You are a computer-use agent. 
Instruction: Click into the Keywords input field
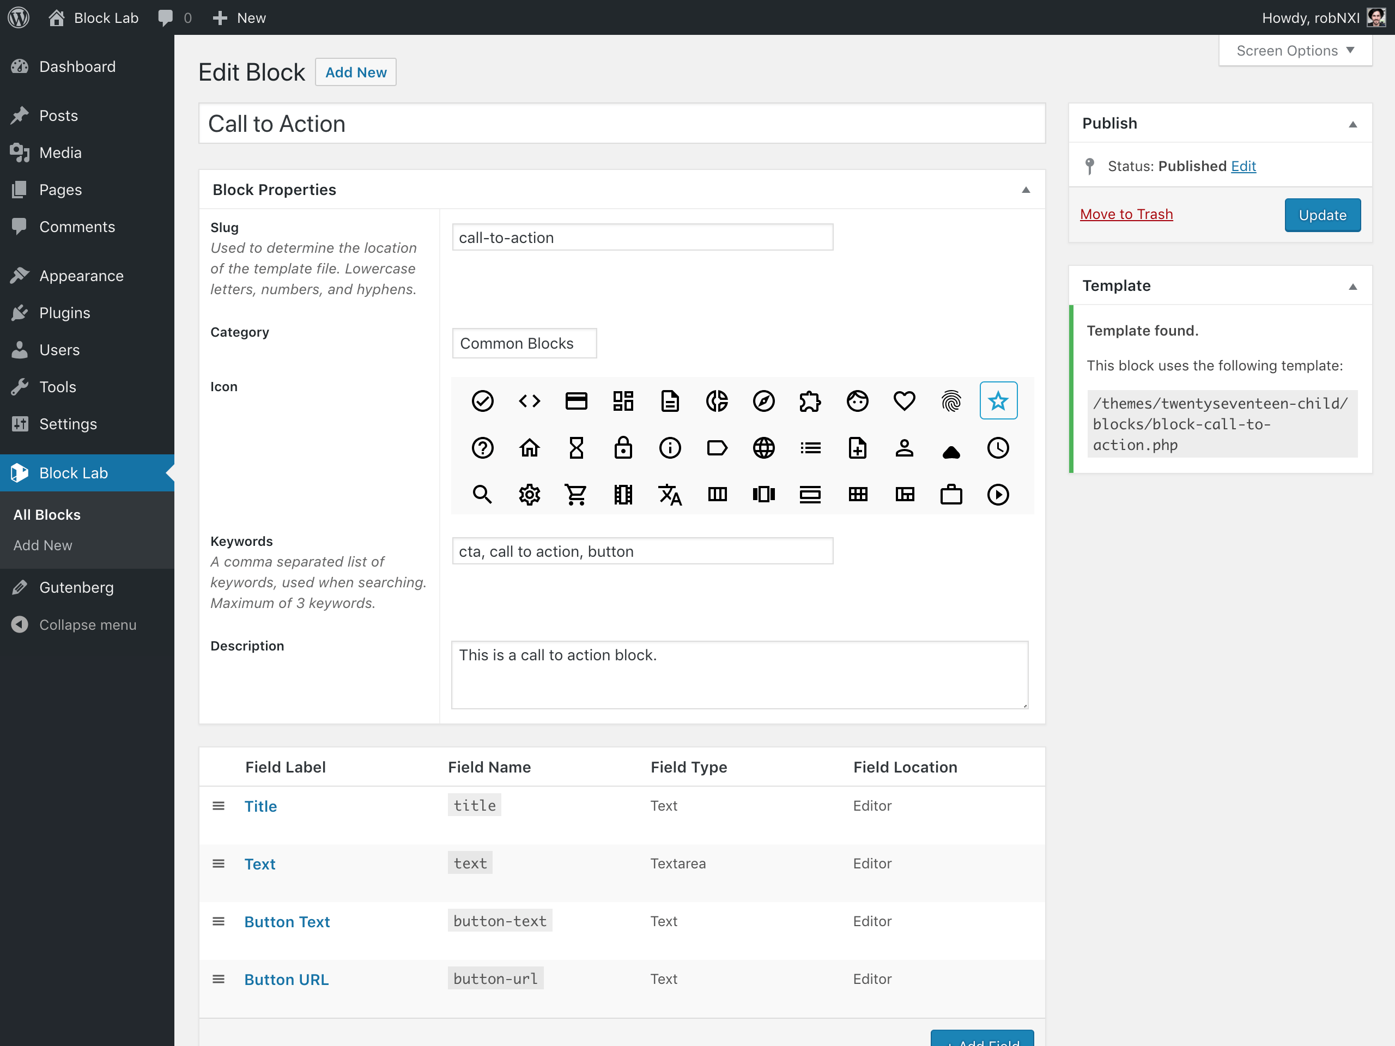click(642, 551)
